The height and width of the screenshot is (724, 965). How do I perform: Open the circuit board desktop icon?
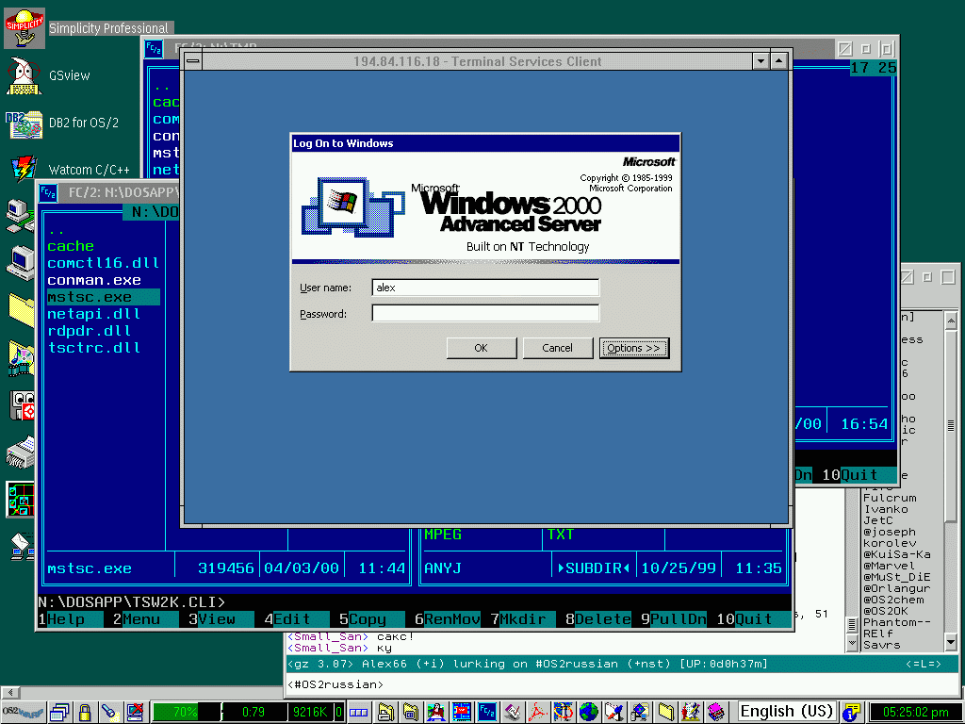pyautogui.click(x=20, y=499)
